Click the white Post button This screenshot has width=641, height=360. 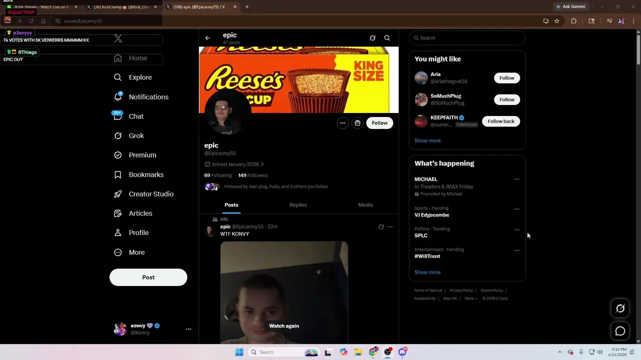(x=148, y=277)
